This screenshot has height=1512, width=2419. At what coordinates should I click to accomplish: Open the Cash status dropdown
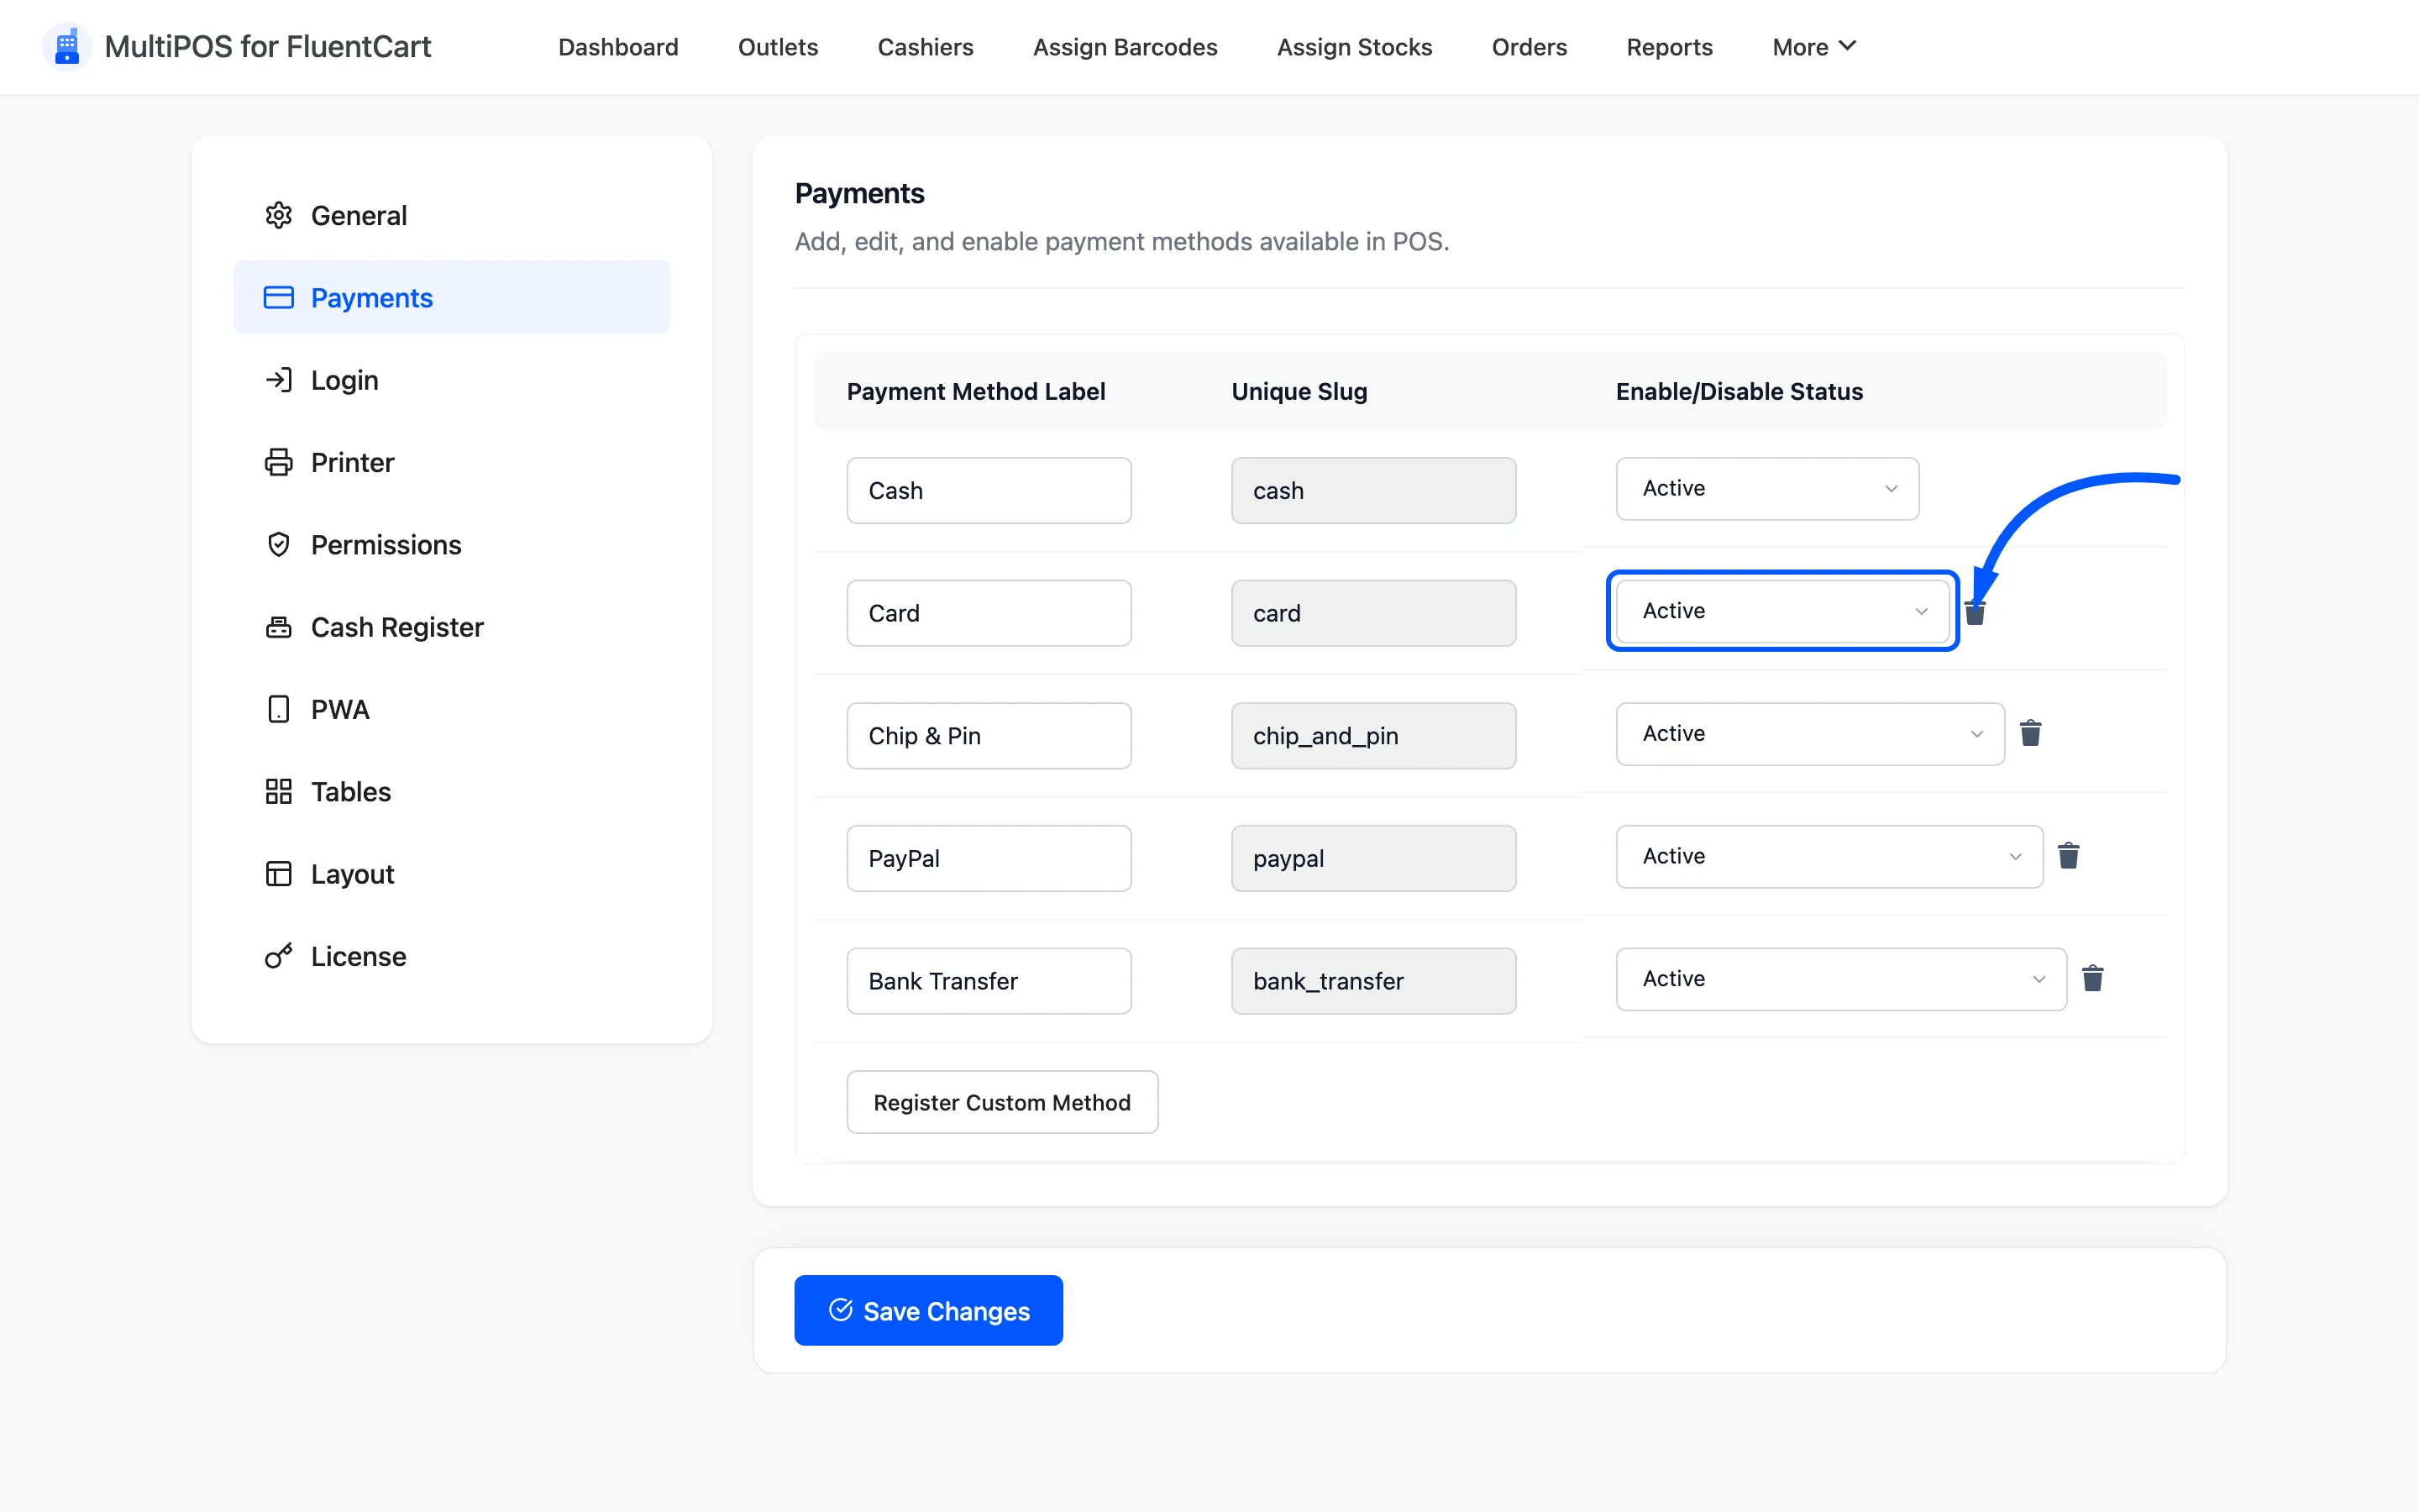coord(1767,489)
